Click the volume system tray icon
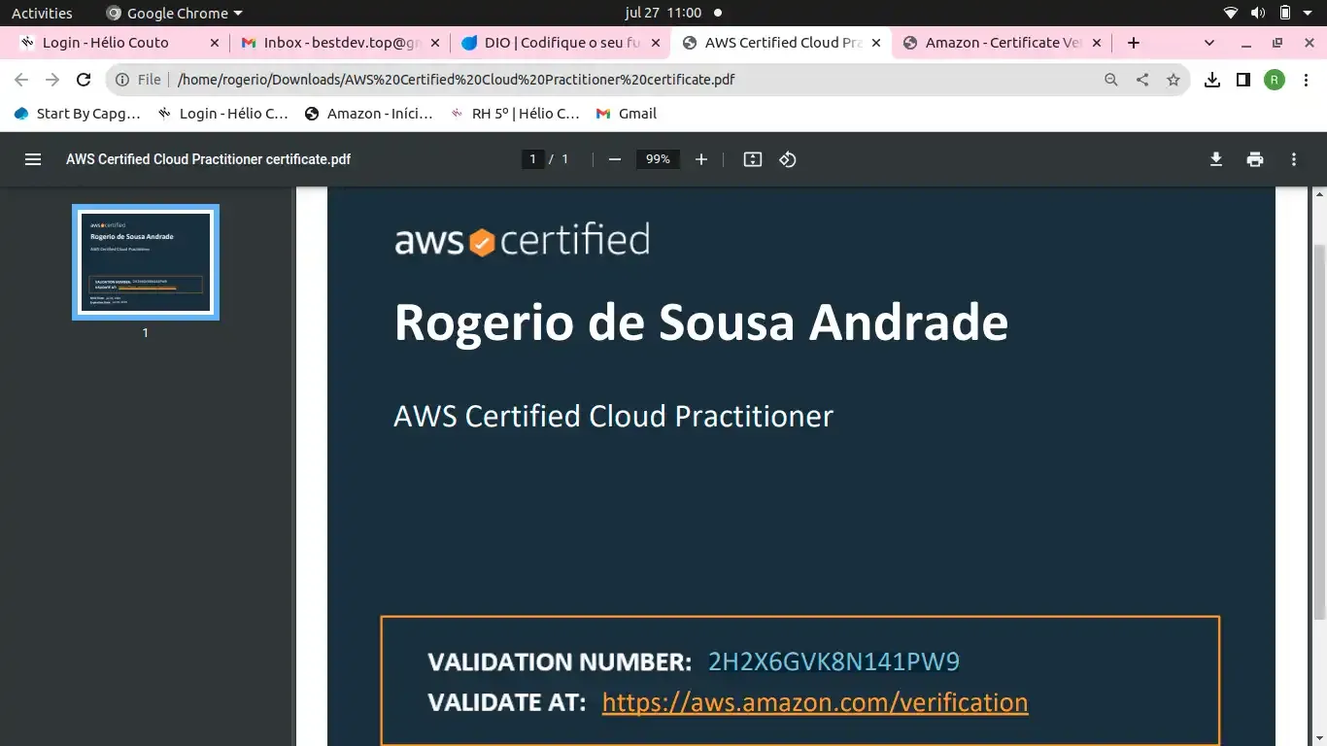Viewport: 1327px width, 746px height. (x=1258, y=13)
